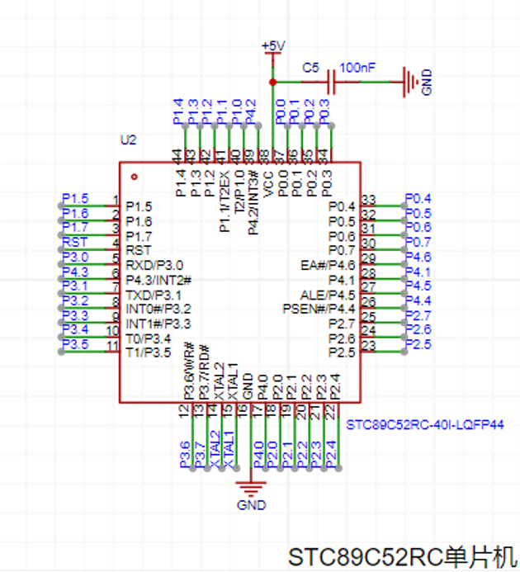
Task: Click pin number 44 on U2
Action: (177, 156)
